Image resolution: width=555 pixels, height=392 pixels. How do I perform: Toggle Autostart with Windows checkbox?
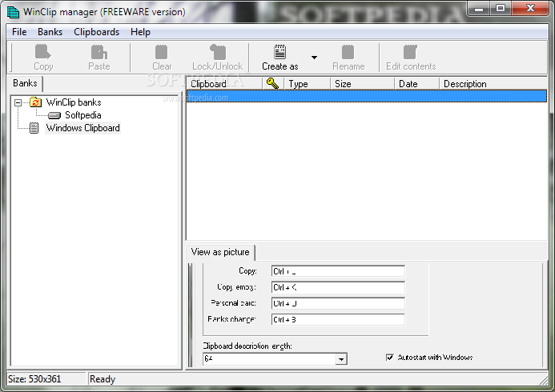[390, 358]
